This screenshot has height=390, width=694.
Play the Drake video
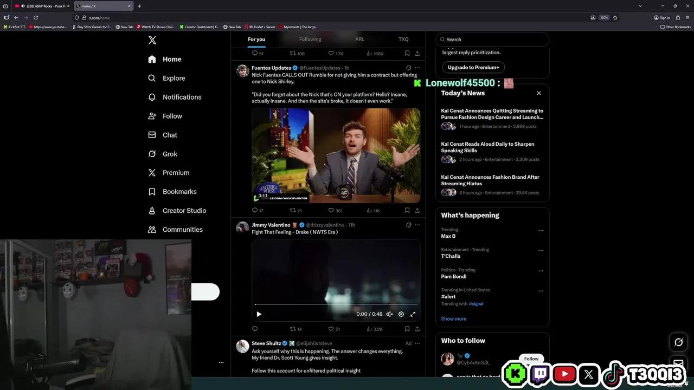[259, 314]
